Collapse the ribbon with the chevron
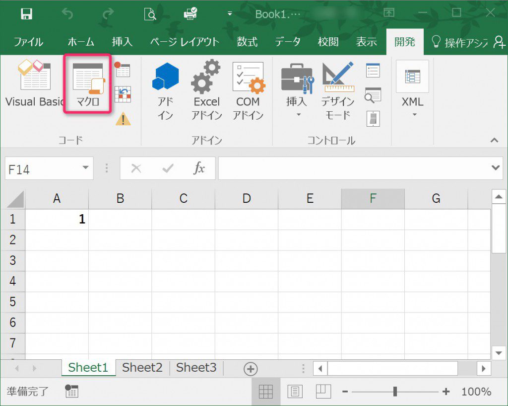Screen dimensions: 508x406 494,140
